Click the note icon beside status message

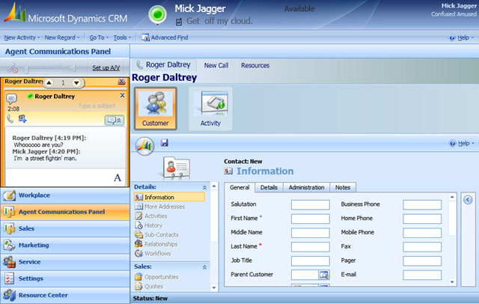point(179,22)
